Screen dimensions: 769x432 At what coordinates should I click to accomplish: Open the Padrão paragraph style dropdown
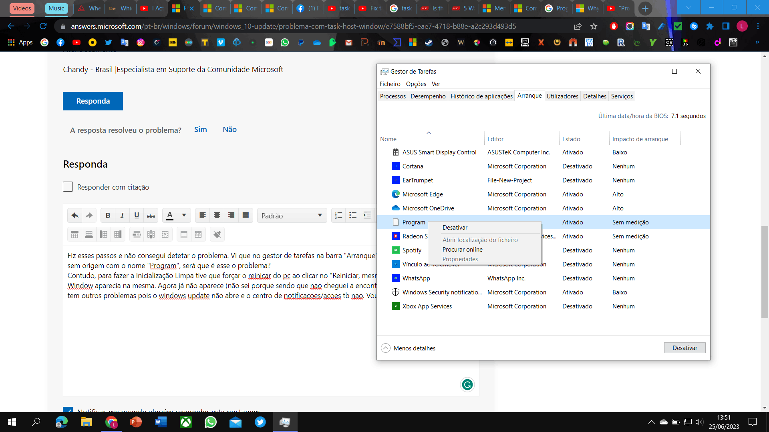click(x=292, y=216)
